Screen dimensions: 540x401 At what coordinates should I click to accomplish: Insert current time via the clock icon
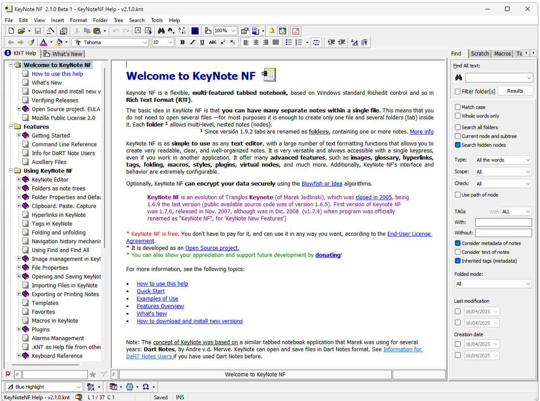point(130,386)
